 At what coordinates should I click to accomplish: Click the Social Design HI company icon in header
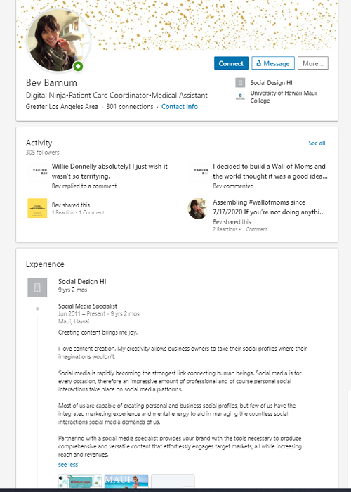240,83
